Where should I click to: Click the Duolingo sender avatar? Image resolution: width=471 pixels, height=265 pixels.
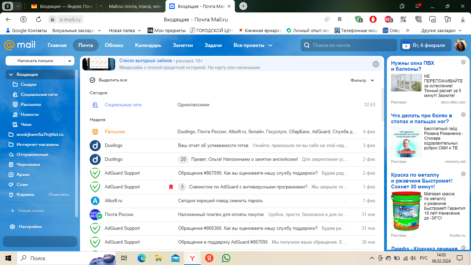[x=95, y=145]
